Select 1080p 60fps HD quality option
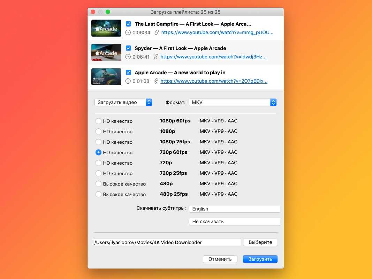Viewport: 372px width, 279px height. [x=98, y=121]
